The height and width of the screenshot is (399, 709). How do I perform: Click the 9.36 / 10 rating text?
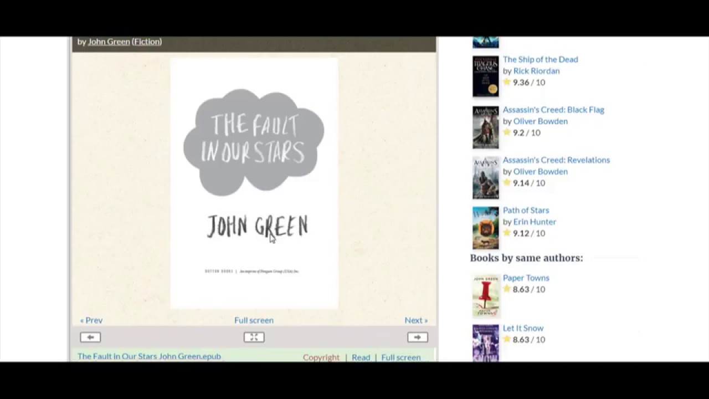click(529, 82)
